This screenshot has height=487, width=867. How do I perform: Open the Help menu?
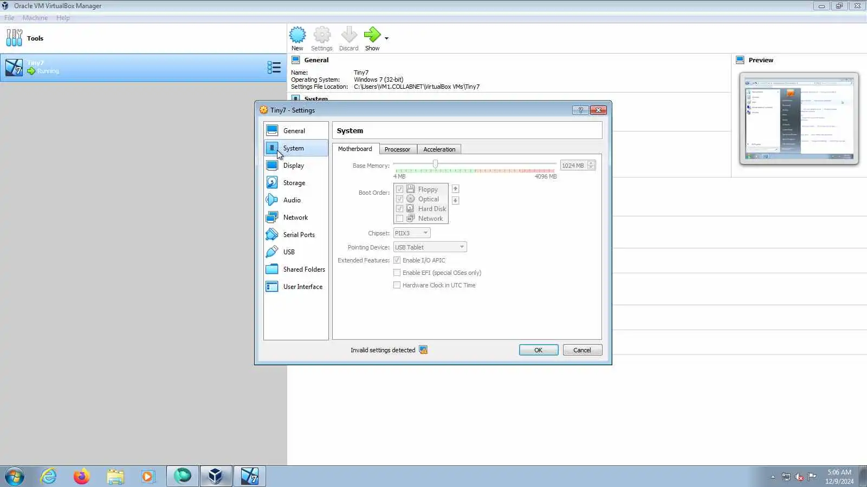[63, 18]
